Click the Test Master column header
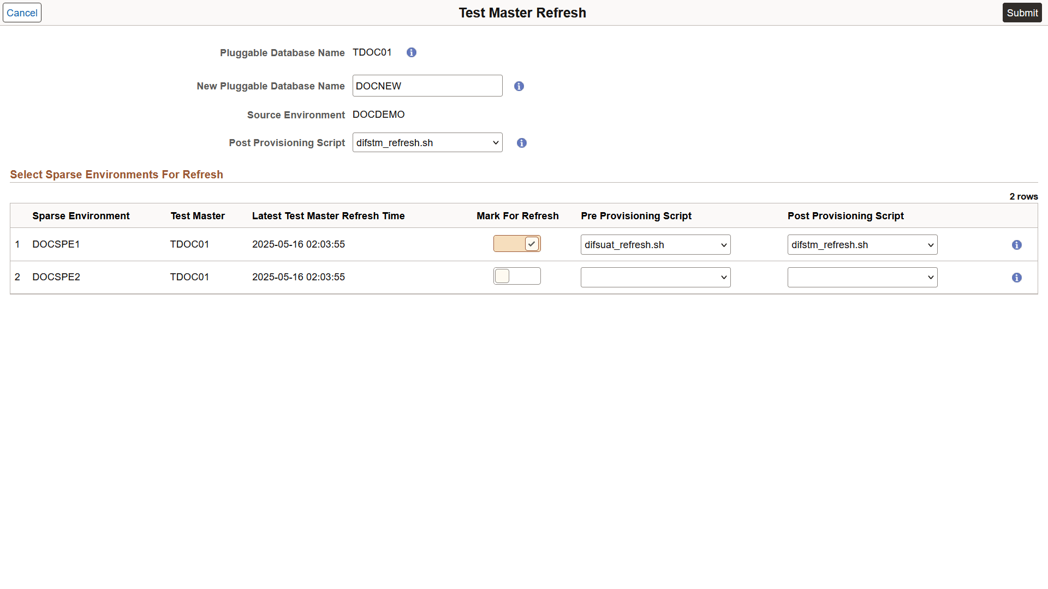Image resolution: width=1048 pixels, height=589 pixels. point(197,215)
